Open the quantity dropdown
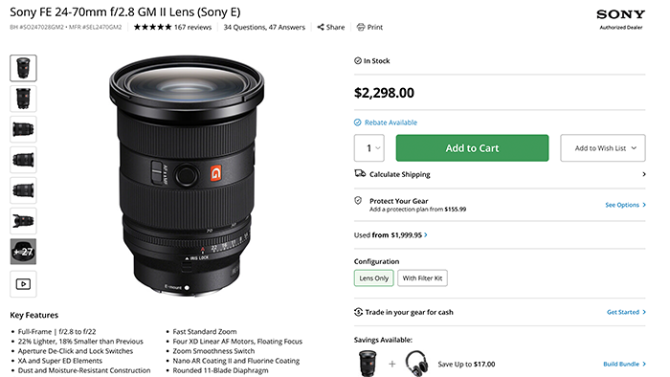The image size is (670, 377). point(369,148)
